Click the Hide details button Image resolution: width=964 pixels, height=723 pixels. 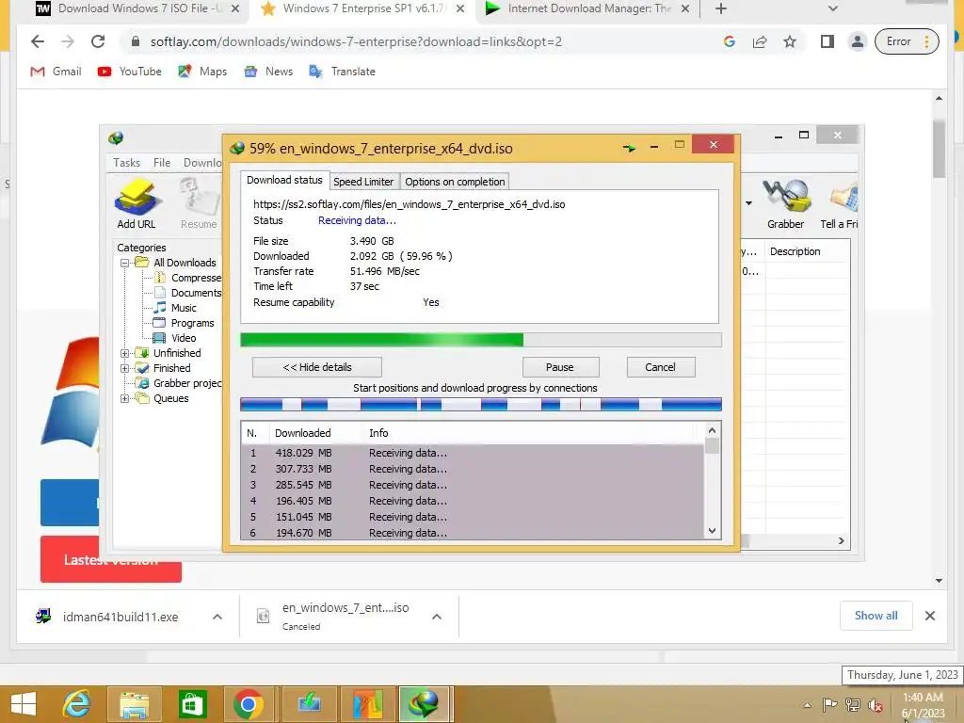tap(317, 367)
